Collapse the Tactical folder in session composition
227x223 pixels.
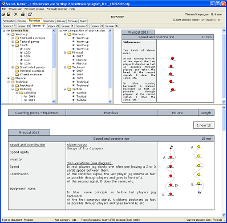click(65, 89)
